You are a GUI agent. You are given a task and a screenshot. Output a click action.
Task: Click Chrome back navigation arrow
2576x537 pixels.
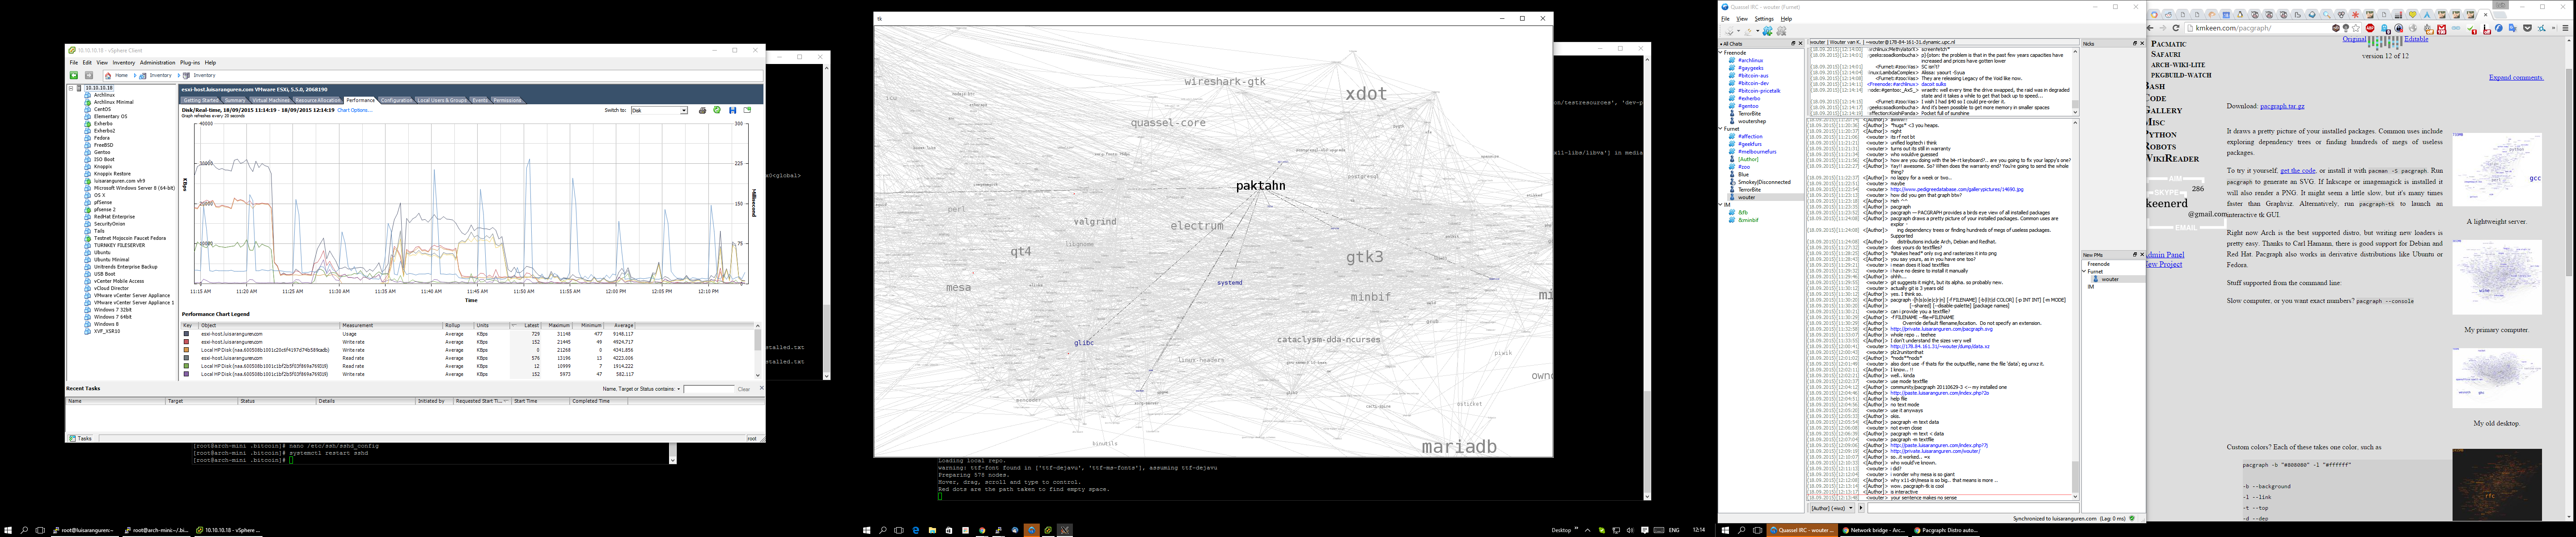(2150, 28)
